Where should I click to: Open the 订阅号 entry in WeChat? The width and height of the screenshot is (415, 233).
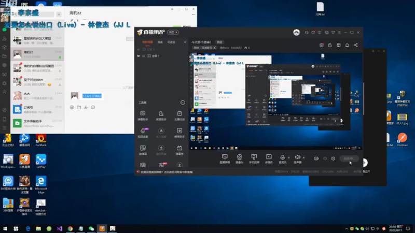pos(37,109)
